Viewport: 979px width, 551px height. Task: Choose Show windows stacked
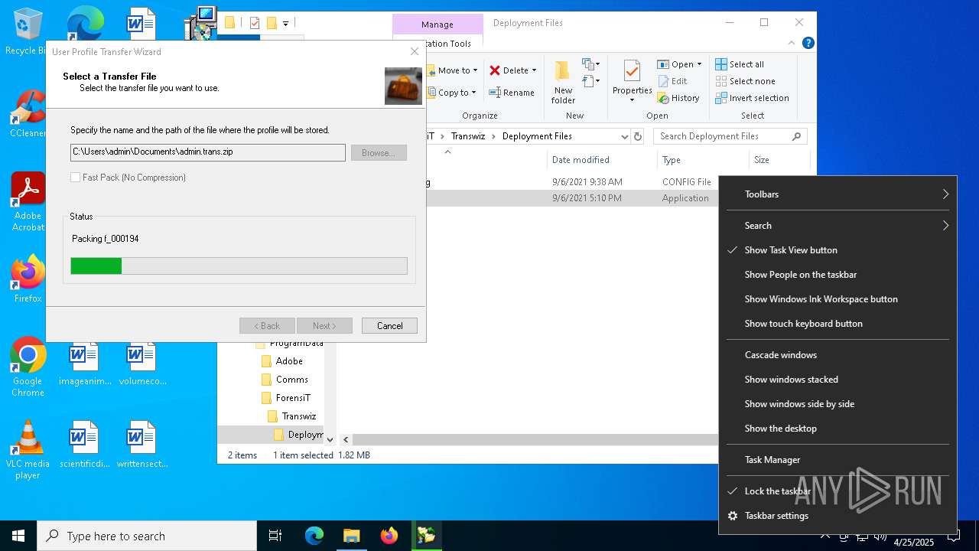pyautogui.click(x=838, y=380)
